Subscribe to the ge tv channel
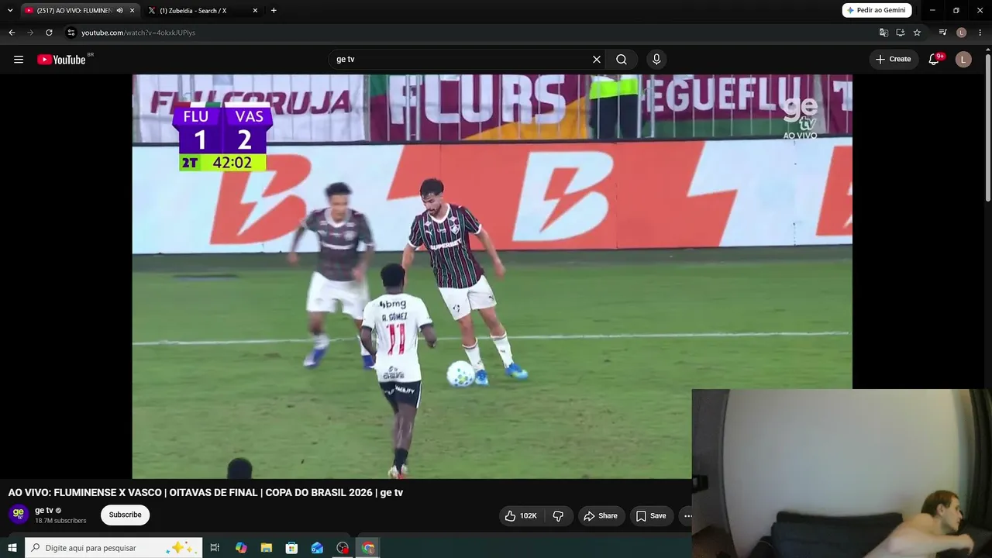The image size is (992, 558). click(x=125, y=515)
